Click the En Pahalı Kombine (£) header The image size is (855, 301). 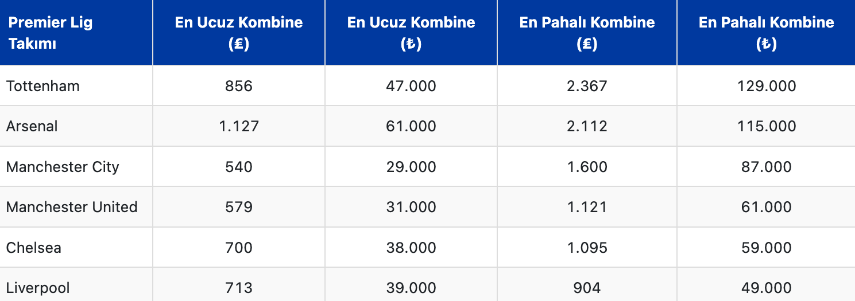pos(587,33)
